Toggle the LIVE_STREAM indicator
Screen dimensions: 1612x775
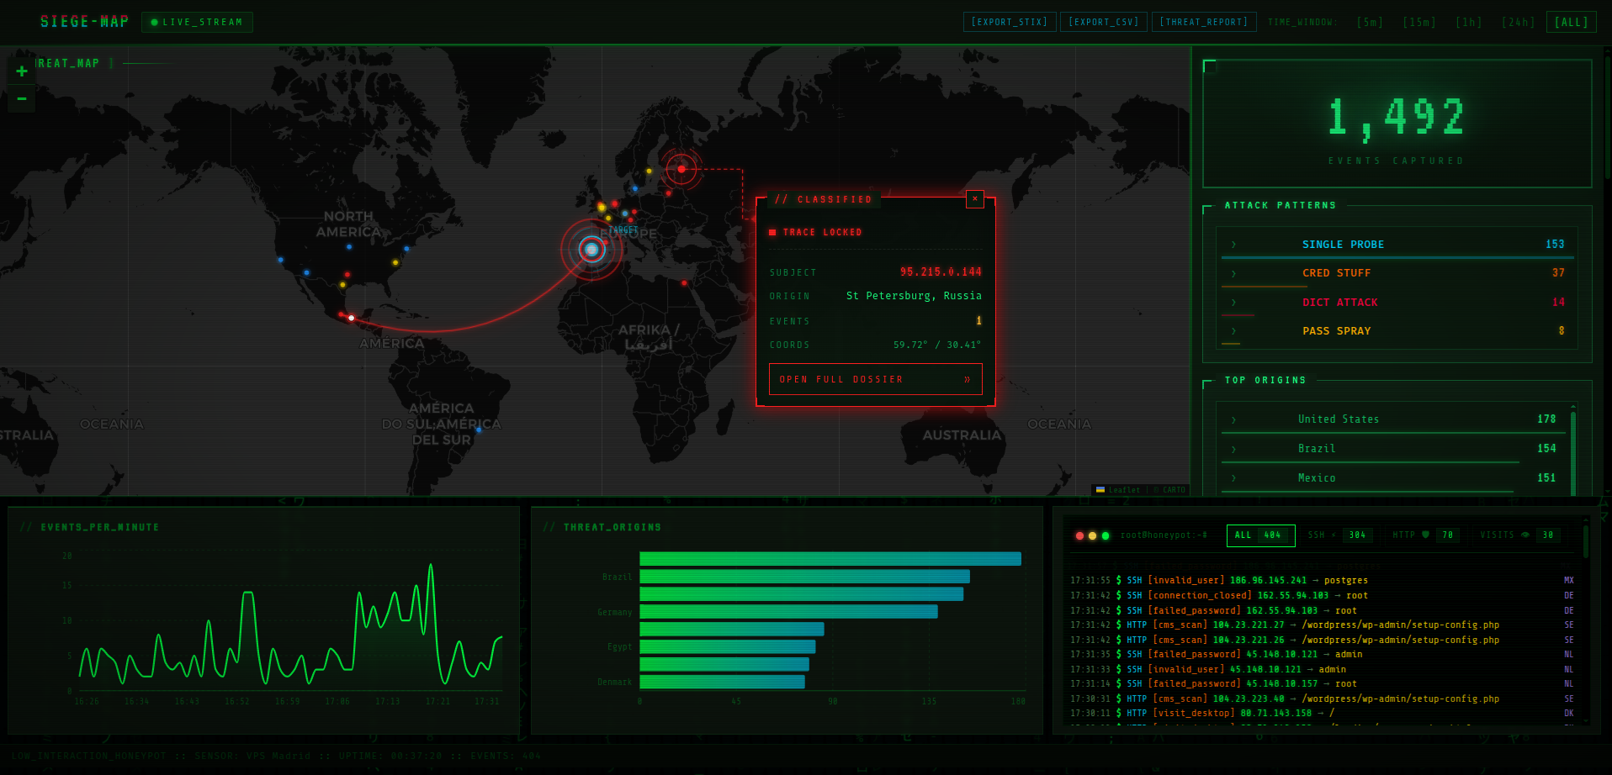(197, 22)
